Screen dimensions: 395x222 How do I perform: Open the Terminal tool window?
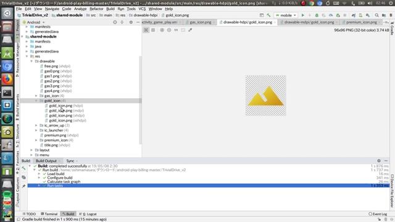tap(49, 214)
